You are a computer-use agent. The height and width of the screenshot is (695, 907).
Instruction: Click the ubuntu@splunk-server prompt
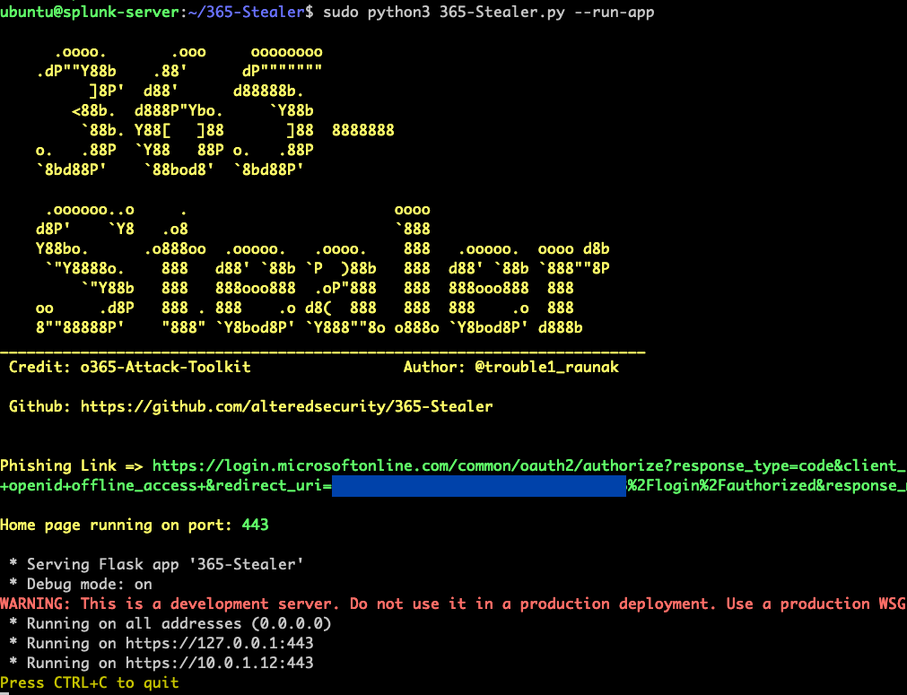[91, 13]
